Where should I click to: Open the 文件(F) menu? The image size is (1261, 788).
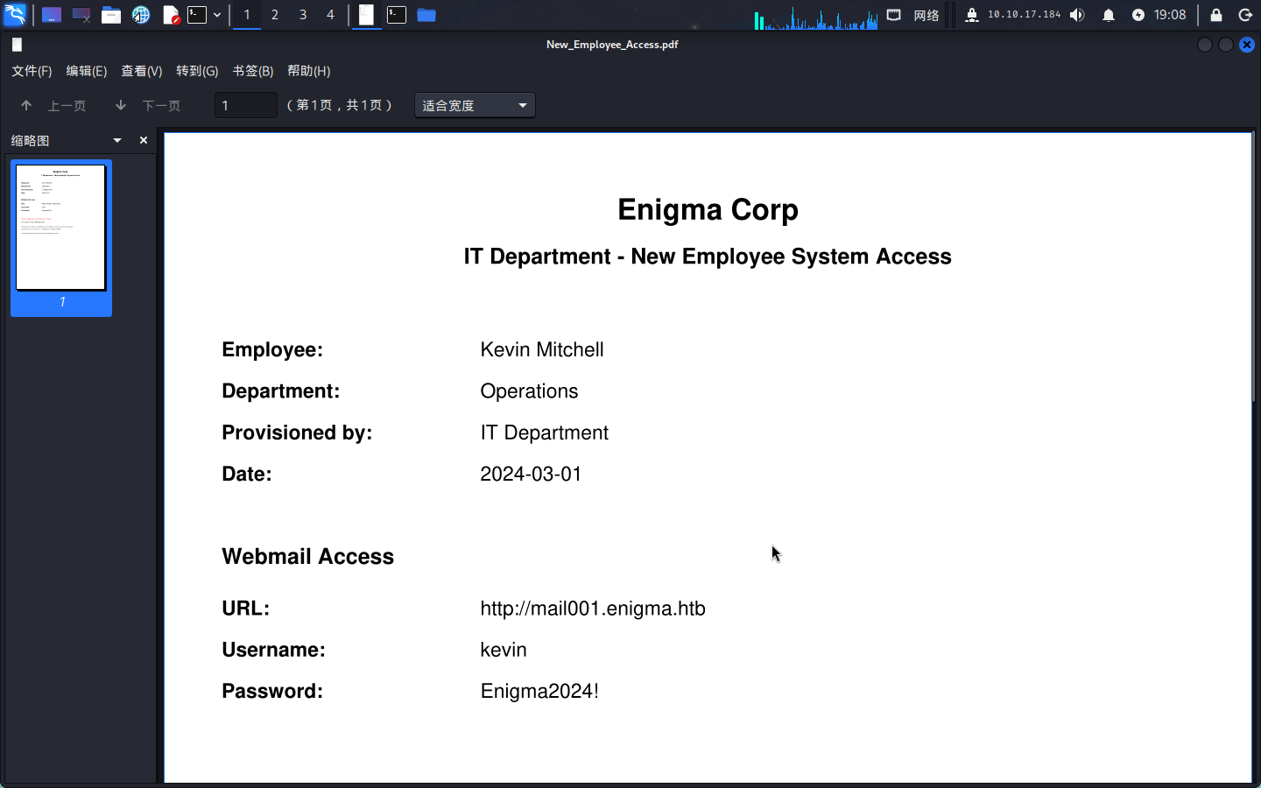tap(32, 71)
